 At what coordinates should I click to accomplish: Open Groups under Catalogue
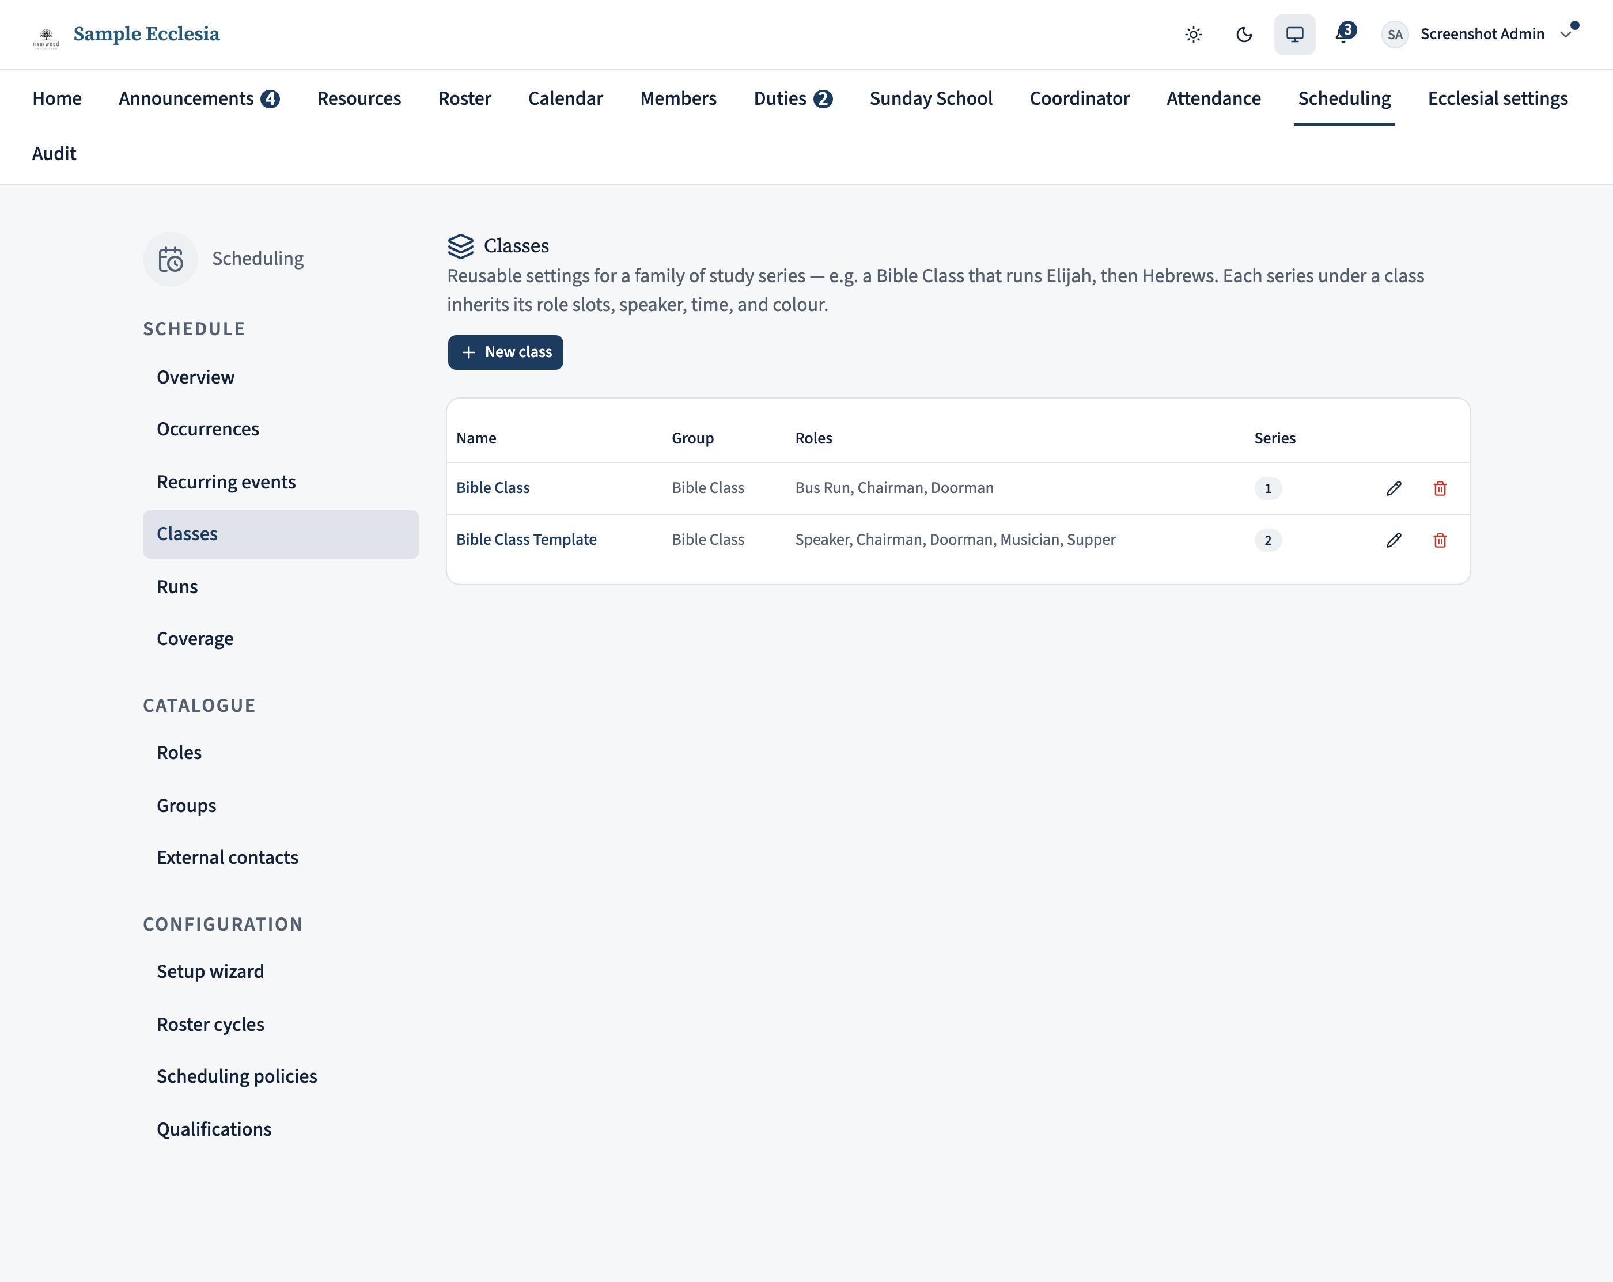click(281, 806)
